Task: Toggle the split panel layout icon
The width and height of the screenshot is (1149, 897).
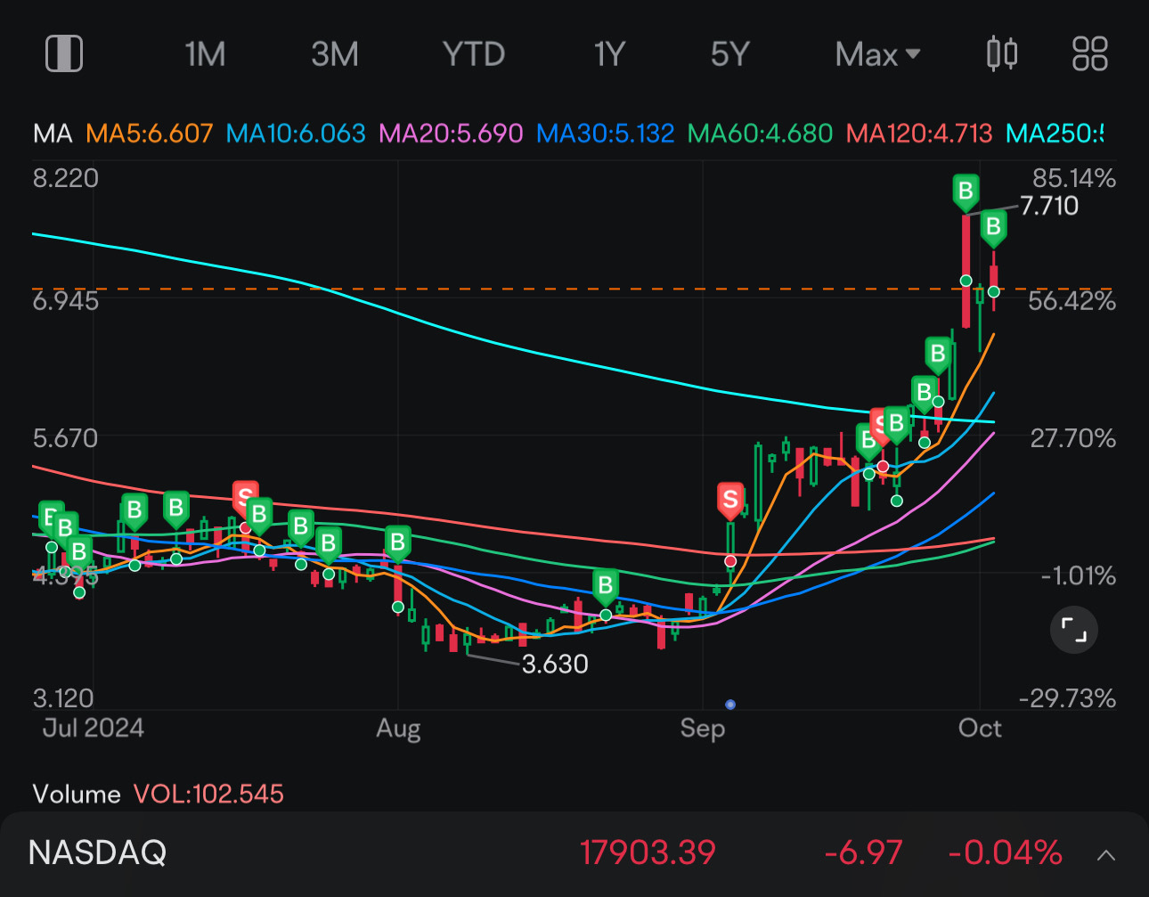Action: point(64,53)
